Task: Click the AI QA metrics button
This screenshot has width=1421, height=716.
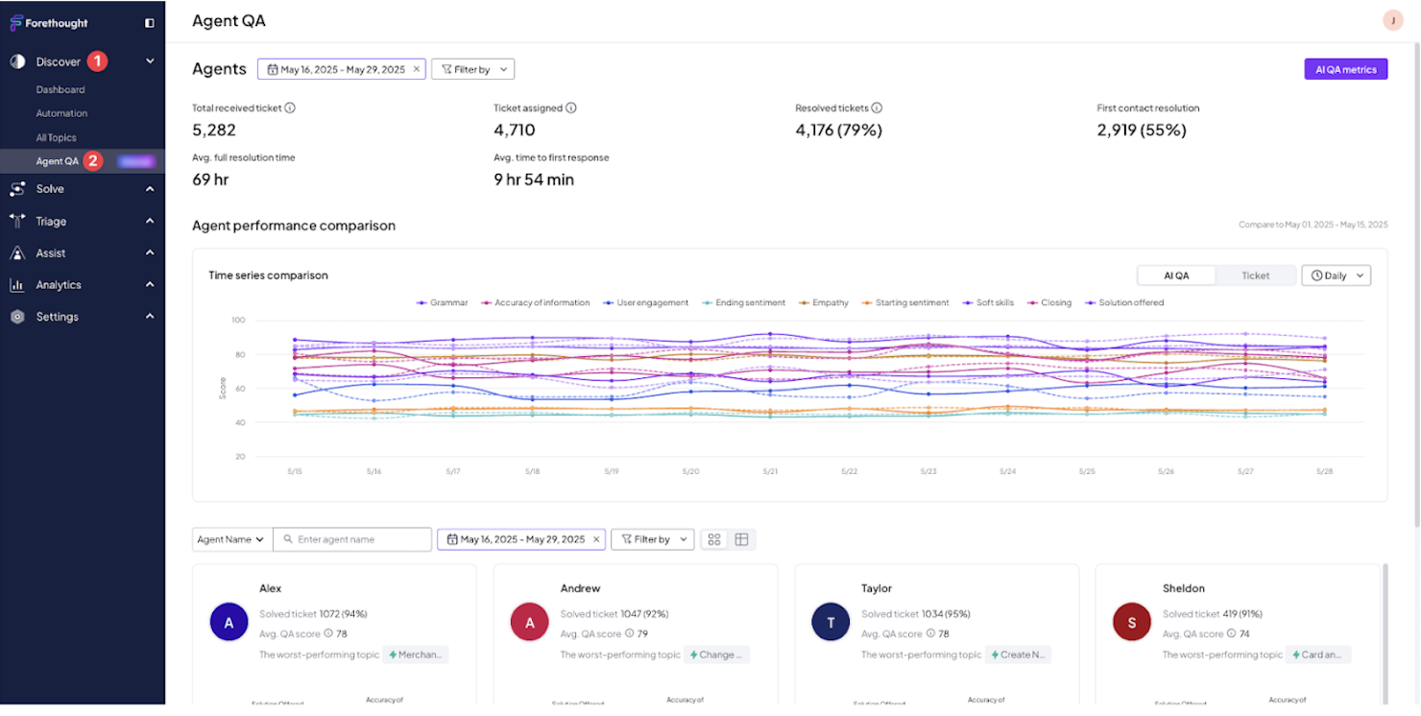Action: point(1345,68)
